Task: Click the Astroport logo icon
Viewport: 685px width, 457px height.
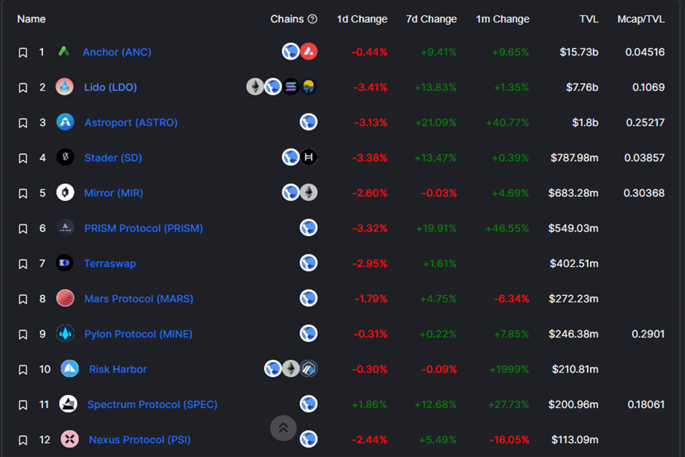Action: pyautogui.click(x=65, y=122)
